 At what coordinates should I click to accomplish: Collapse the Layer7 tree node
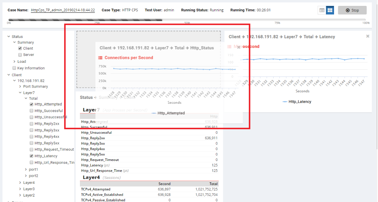(20, 93)
